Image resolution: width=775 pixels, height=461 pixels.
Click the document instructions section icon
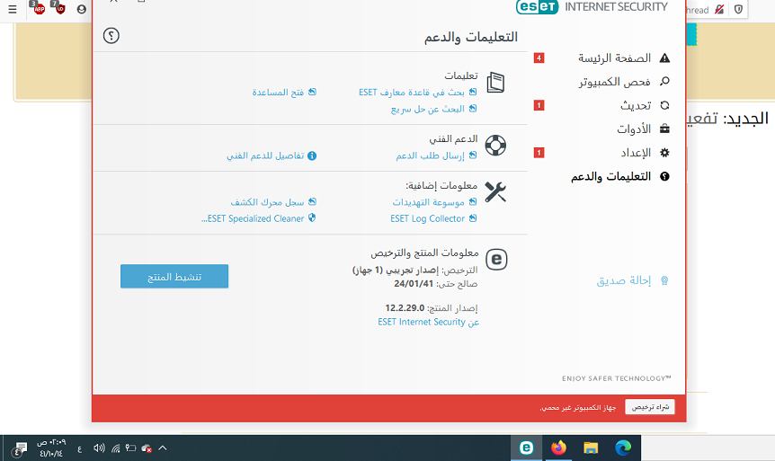point(495,83)
